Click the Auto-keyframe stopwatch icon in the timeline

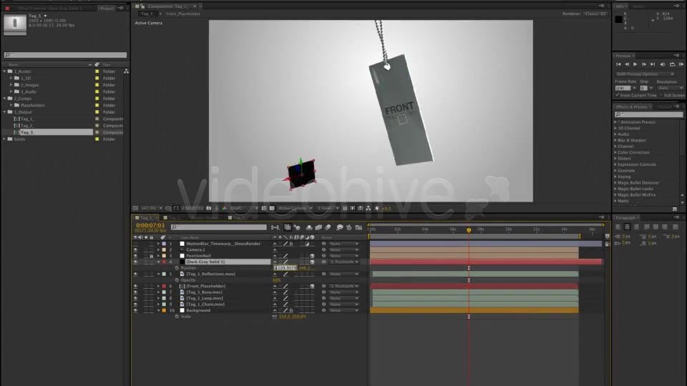click(349, 227)
